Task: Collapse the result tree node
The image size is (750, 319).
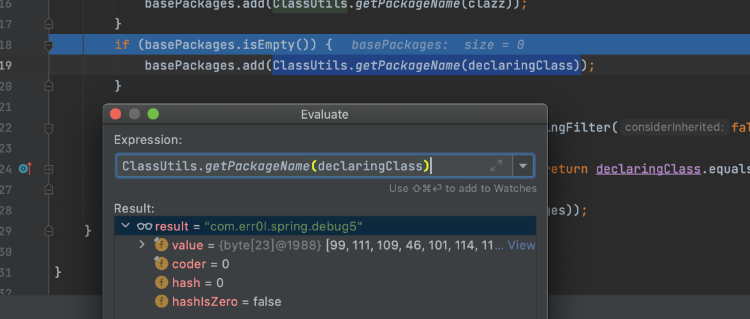Action: click(125, 226)
